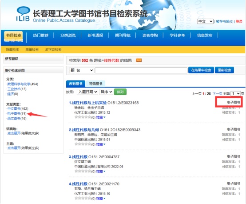This screenshot has height=204, width=246.
Task: Open the 降序 sort order dropdown
Action: tap(106, 92)
